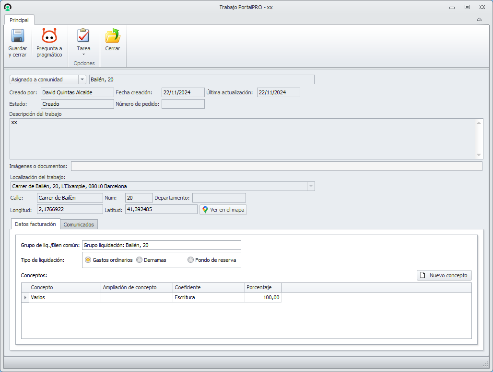Select the Derramas liquidation type
The width and height of the screenshot is (493, 372).
point(139,260)
